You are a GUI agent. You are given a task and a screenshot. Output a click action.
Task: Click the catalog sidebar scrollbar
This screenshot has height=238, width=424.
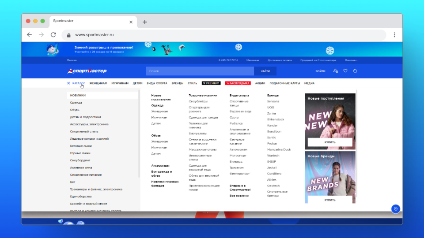pos(139,134)
